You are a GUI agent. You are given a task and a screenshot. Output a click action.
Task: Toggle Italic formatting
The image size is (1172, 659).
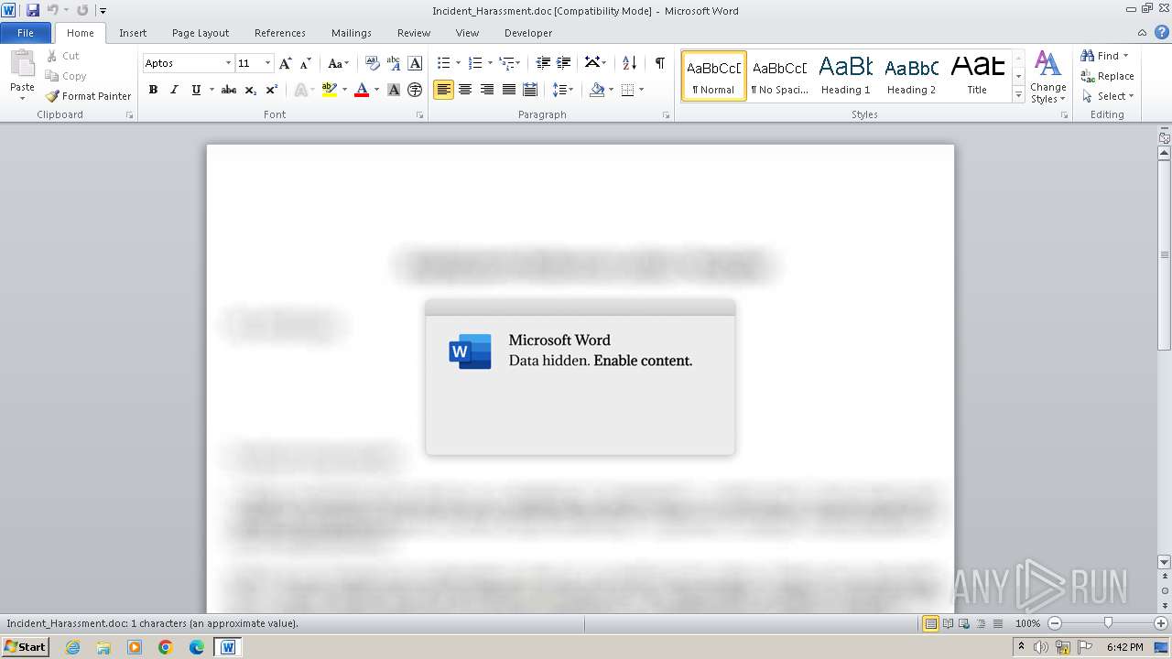coord(174,90)
